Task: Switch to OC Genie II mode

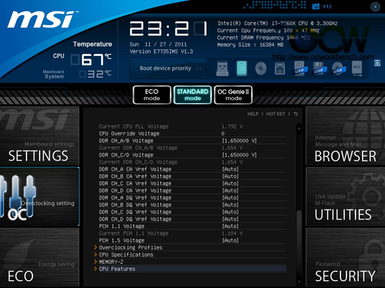Action: pos(233,95)
